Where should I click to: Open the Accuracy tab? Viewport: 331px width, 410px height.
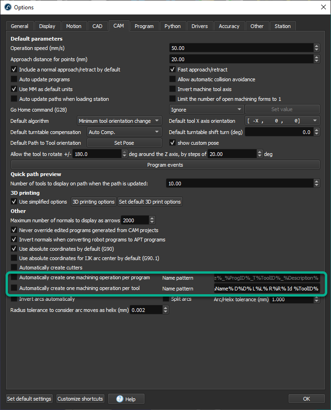229,26
